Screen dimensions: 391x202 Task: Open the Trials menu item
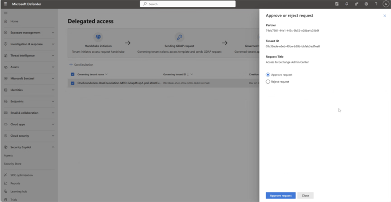(x=14, y=200)
